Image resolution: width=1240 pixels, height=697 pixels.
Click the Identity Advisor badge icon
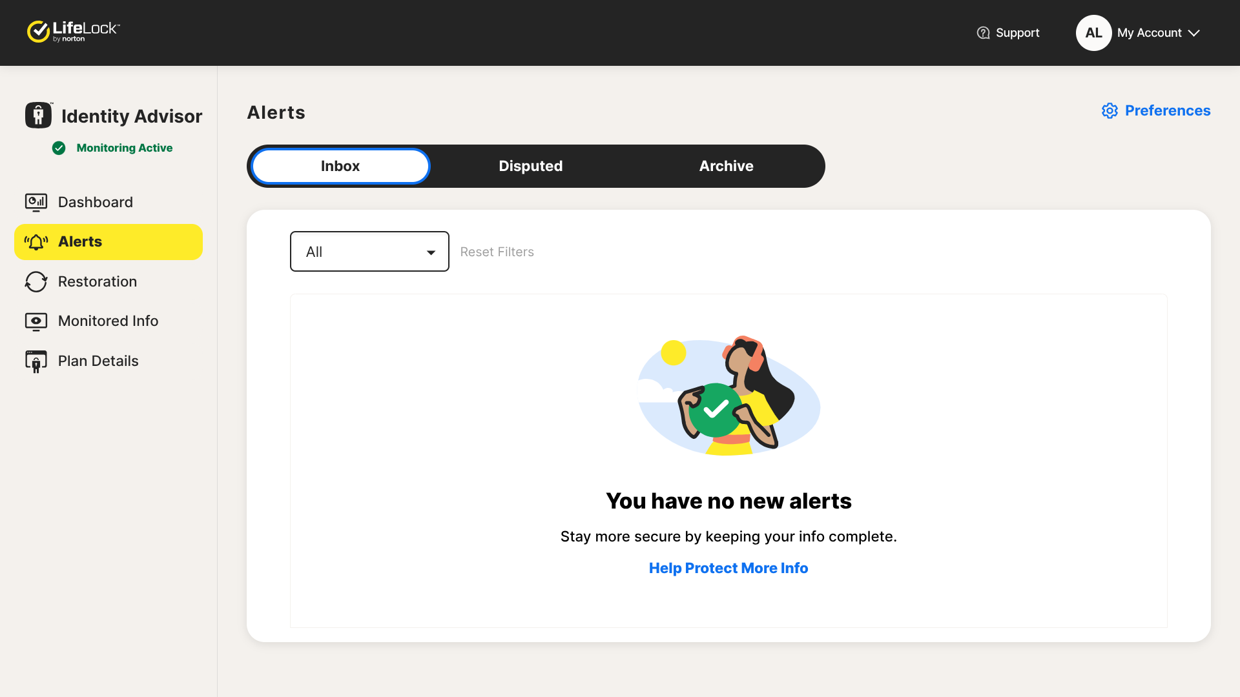coord(39,115)
